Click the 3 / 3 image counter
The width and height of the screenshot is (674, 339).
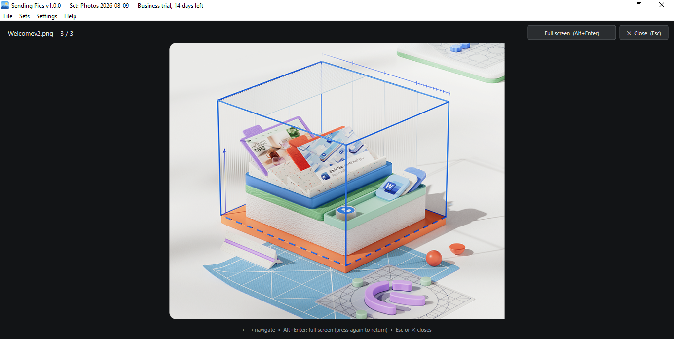coord(67,34)
